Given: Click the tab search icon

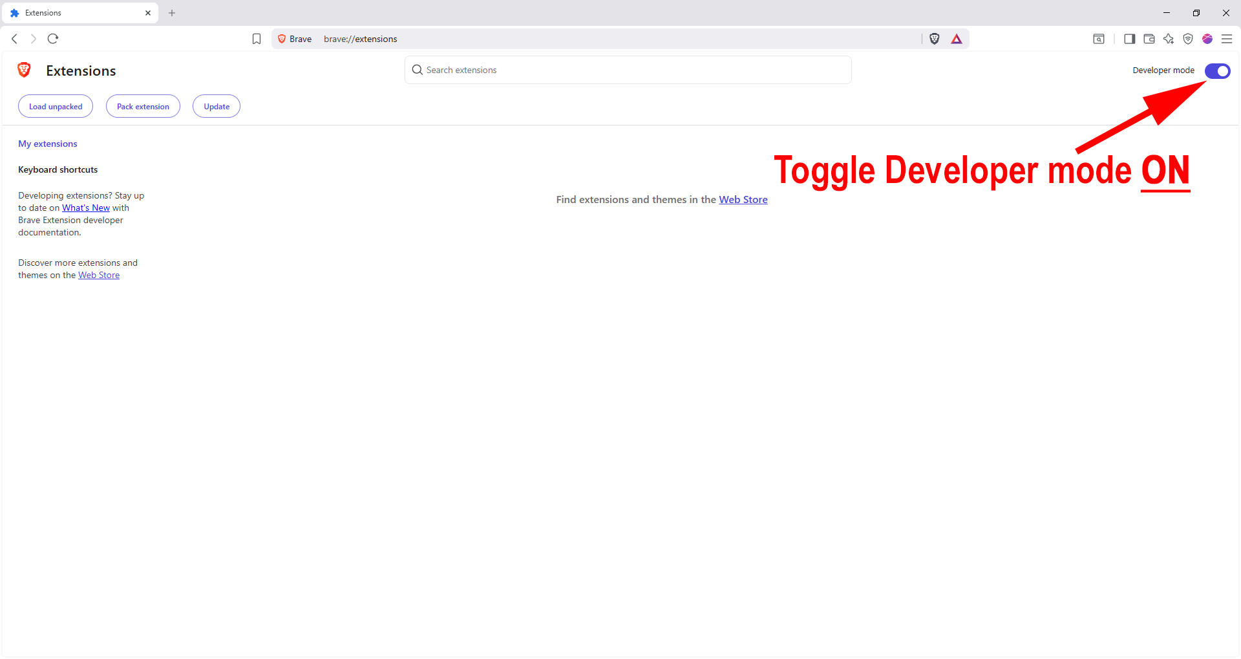Looking at the screenshot, I should 1098,39.
